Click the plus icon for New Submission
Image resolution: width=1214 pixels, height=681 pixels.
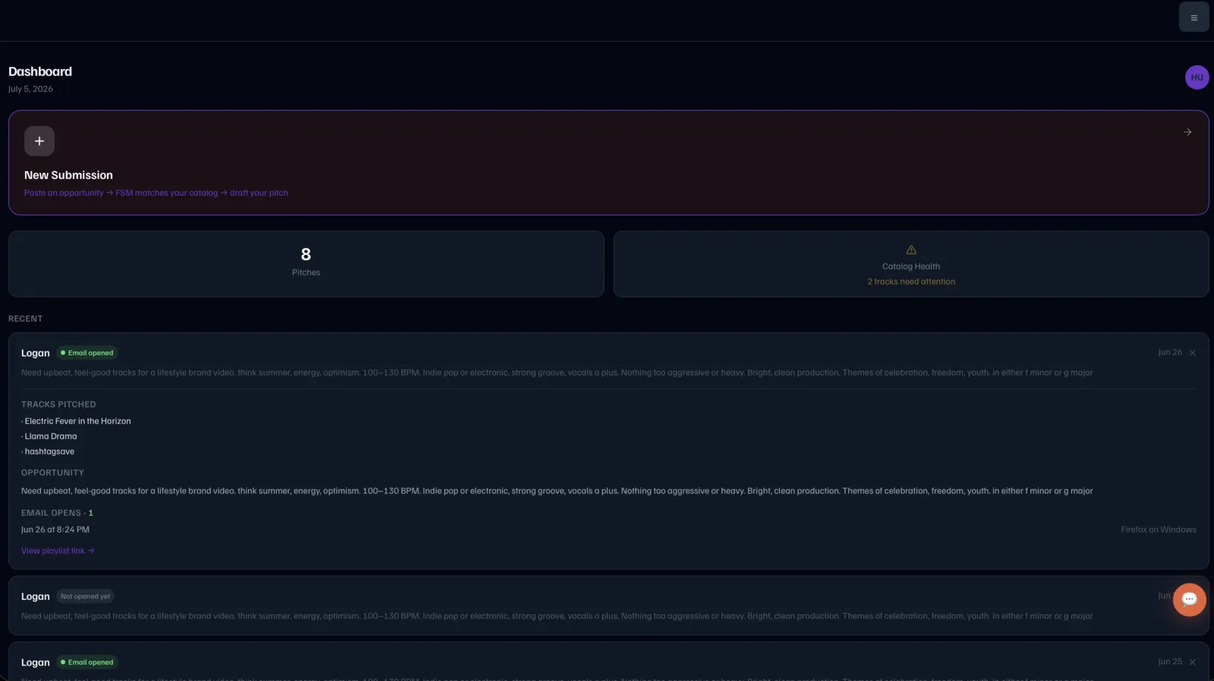39,141
